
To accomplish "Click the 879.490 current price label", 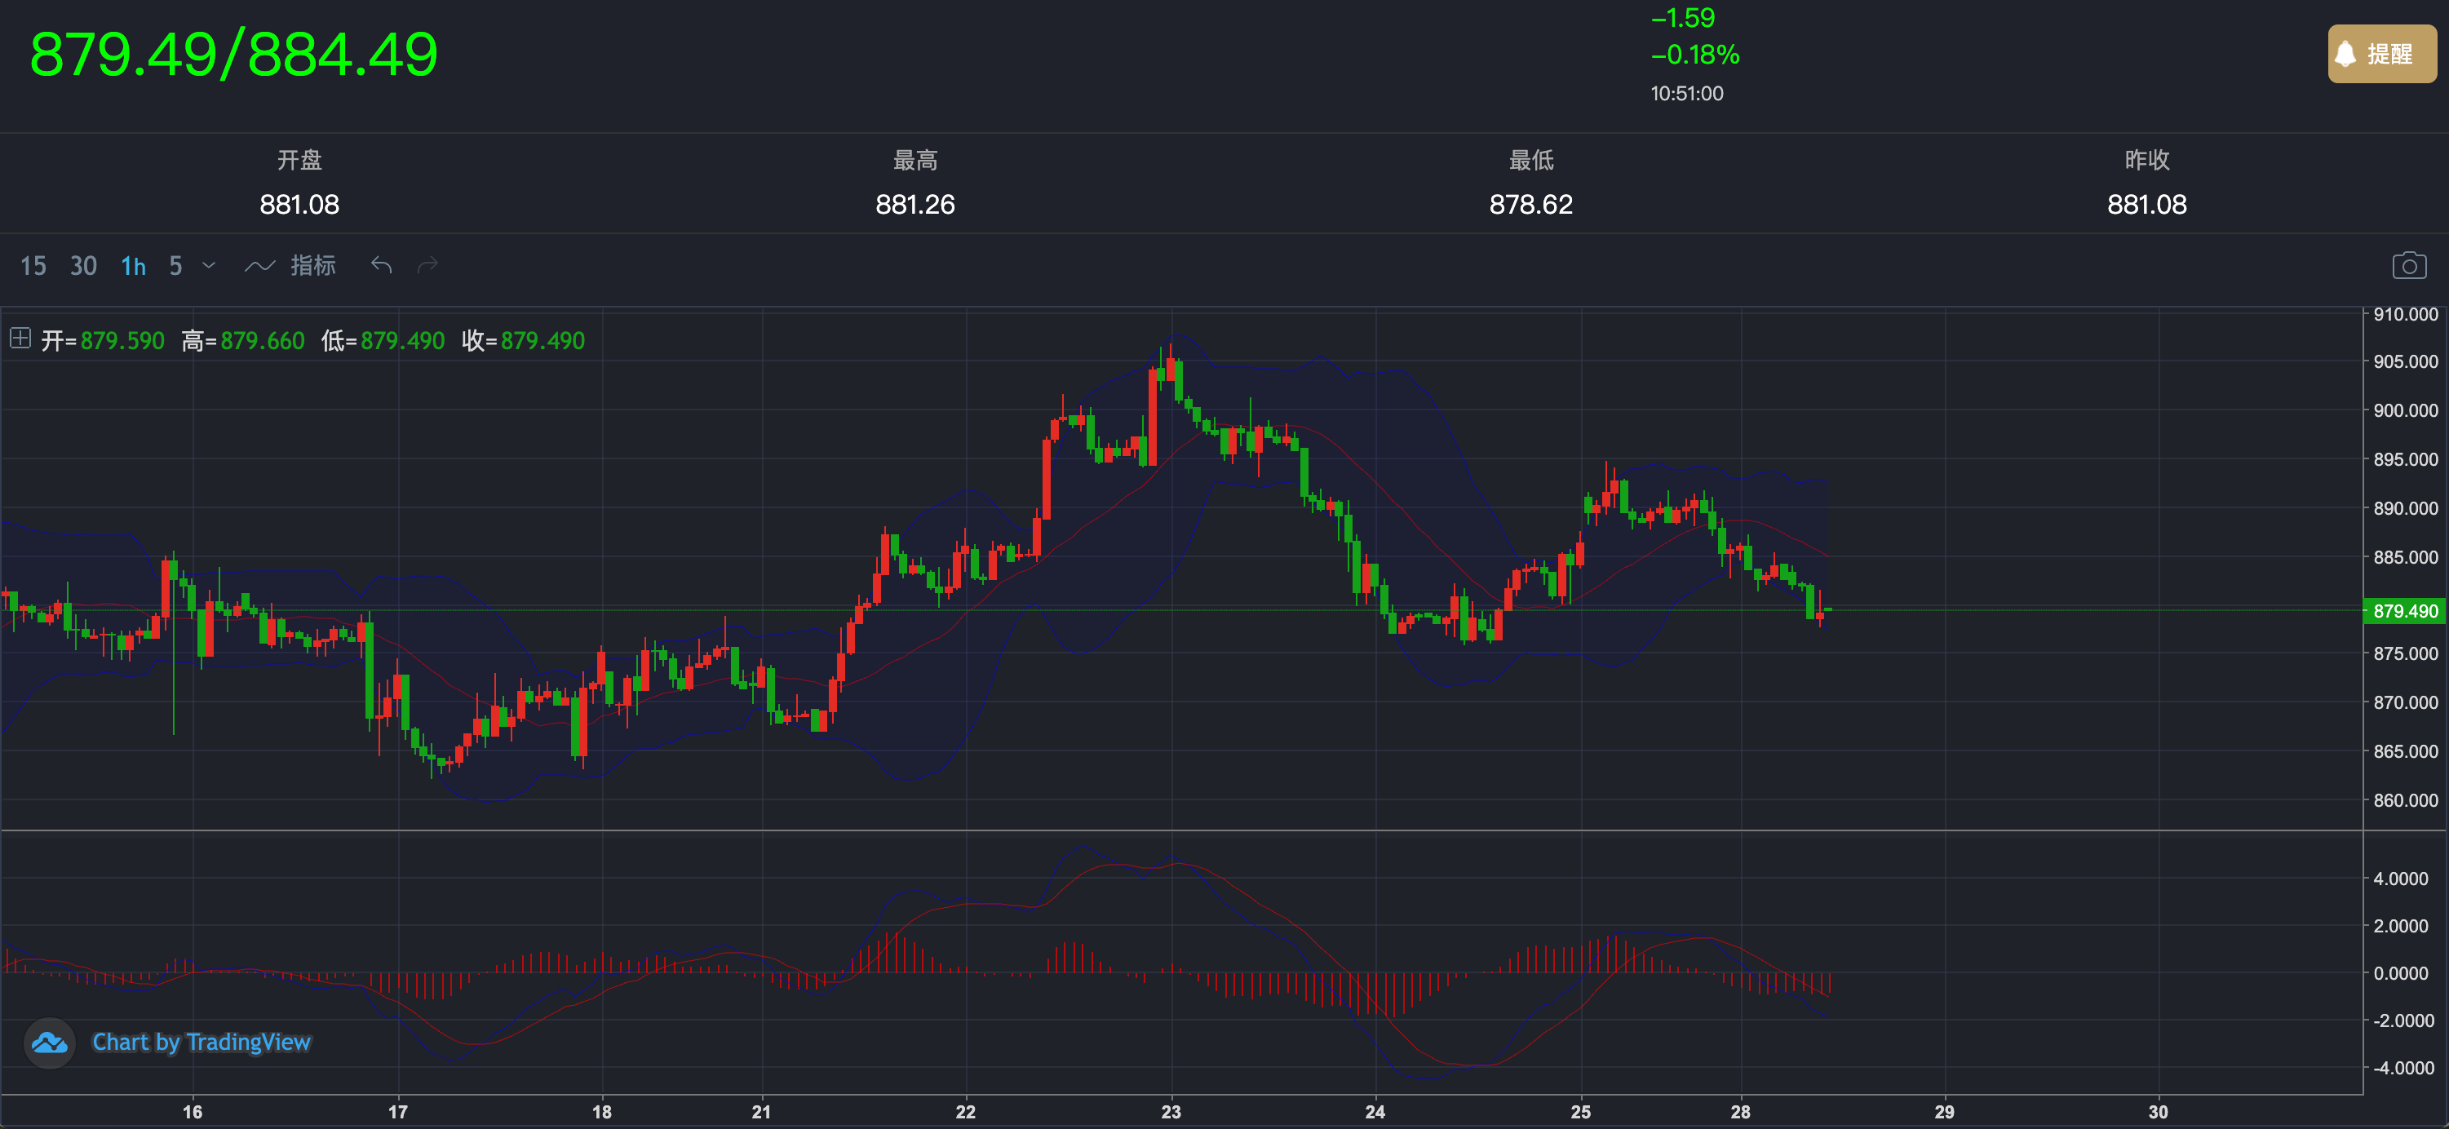I will tap(2404, 611).
